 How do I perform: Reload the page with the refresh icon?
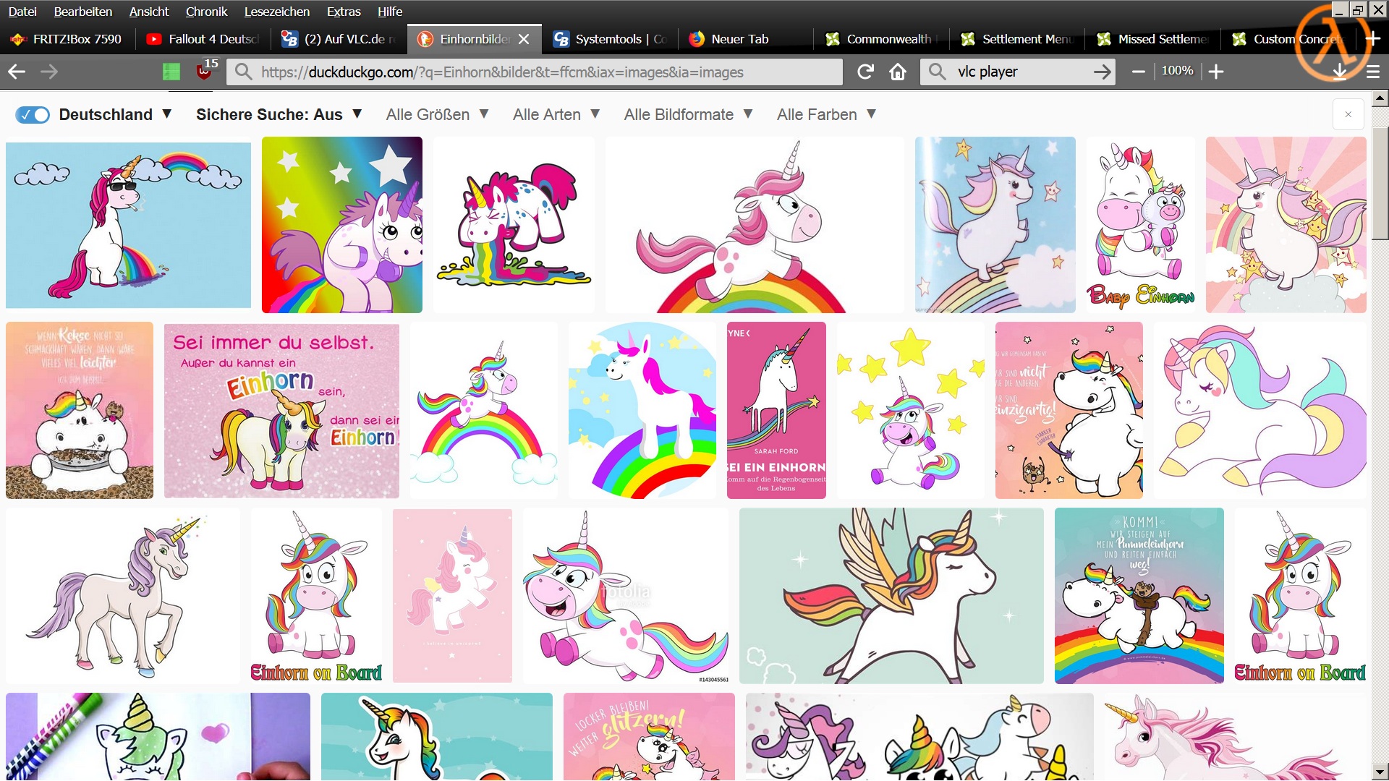[x=865, y=72]
